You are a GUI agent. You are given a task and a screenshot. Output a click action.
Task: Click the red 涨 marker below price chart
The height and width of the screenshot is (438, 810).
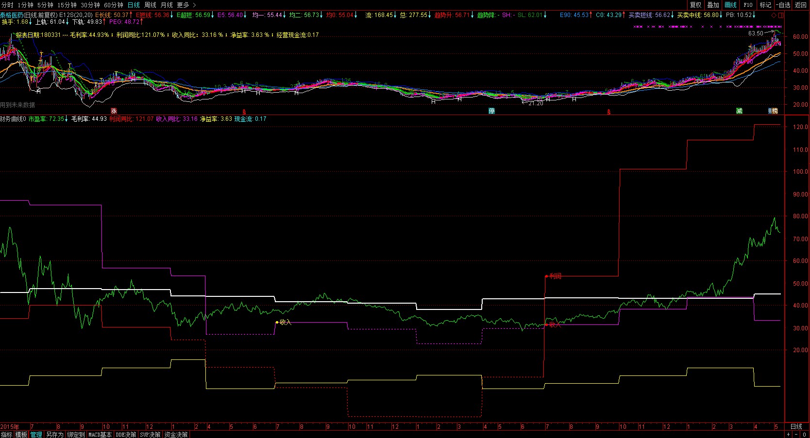pyautogui.click(x=114, y=111)
